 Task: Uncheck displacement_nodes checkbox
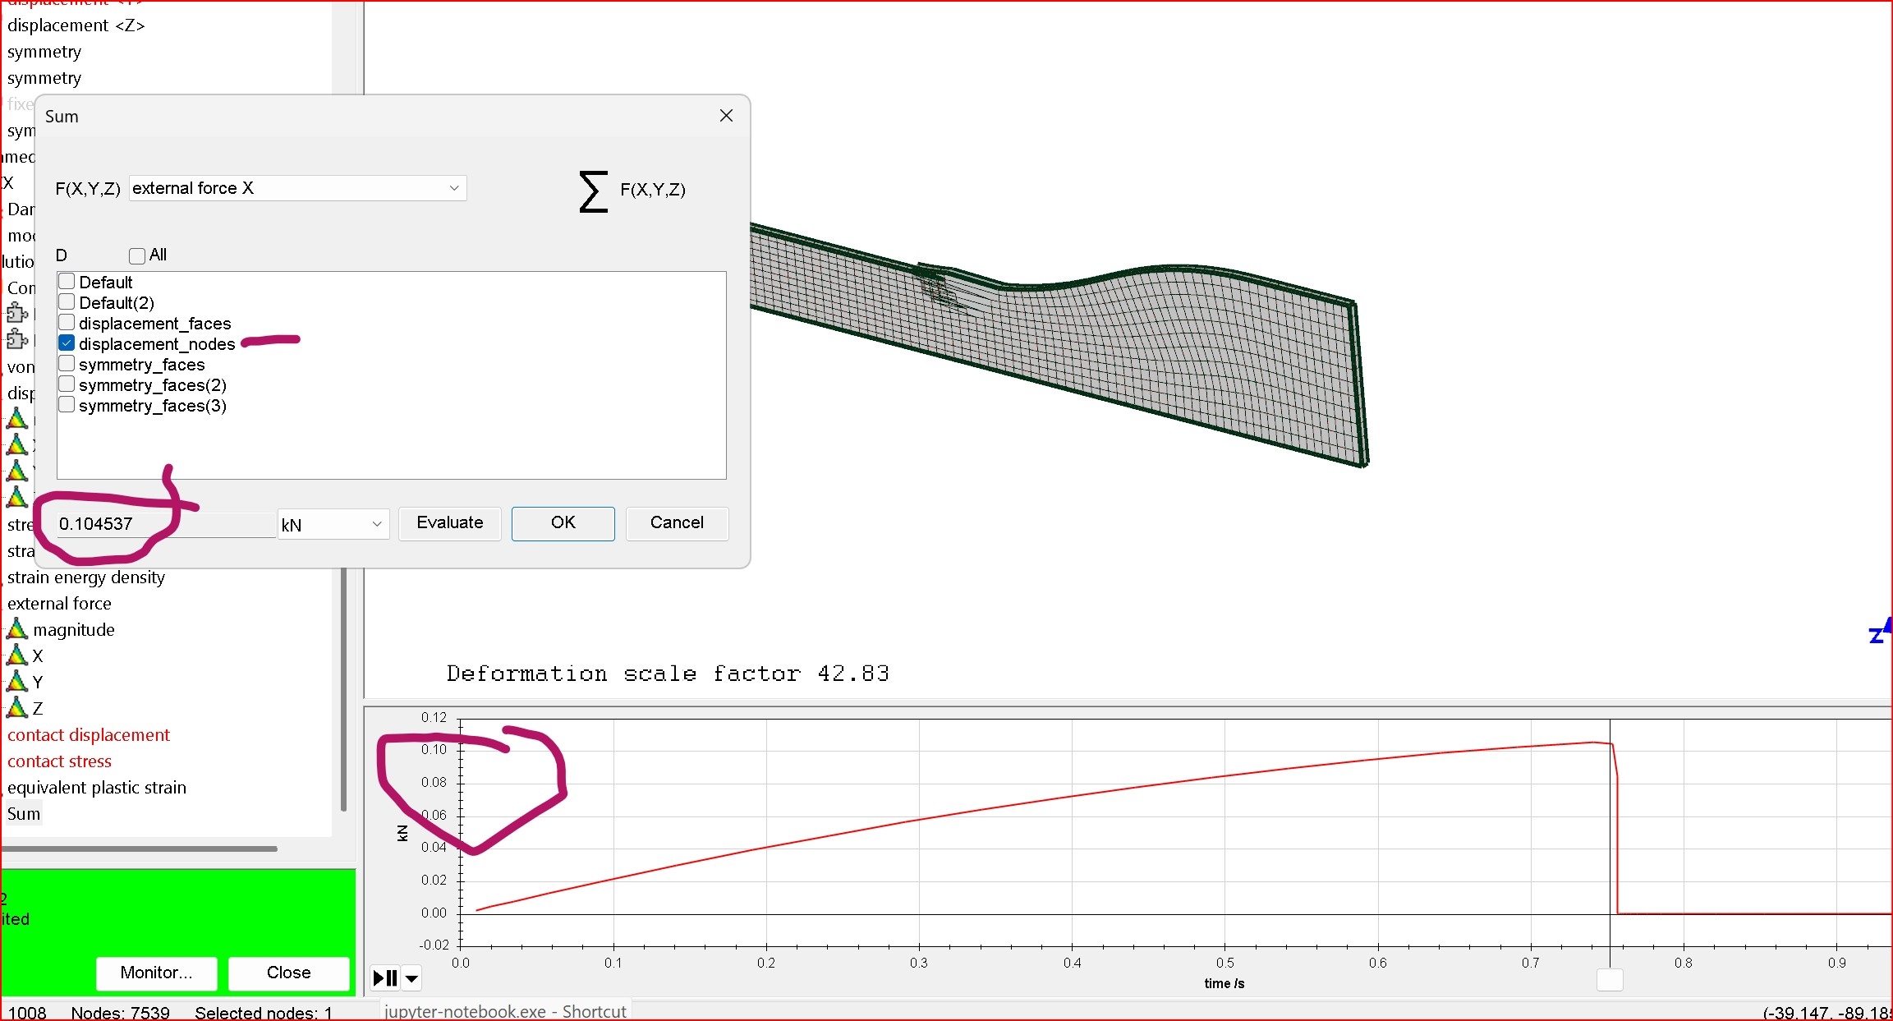(67, 343)
